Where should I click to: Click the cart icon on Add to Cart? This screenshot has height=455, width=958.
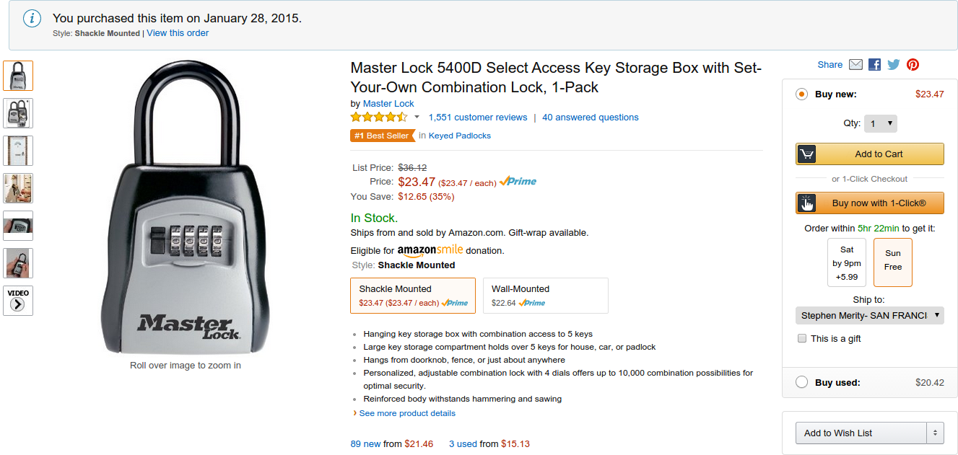pos(806,154)
